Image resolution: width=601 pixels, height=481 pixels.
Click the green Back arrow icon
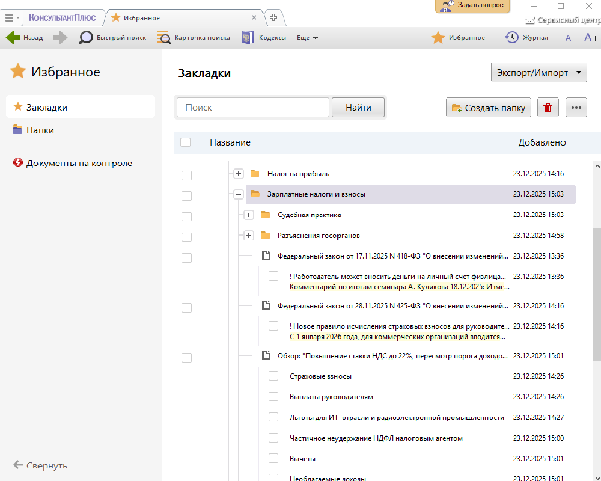13,38
